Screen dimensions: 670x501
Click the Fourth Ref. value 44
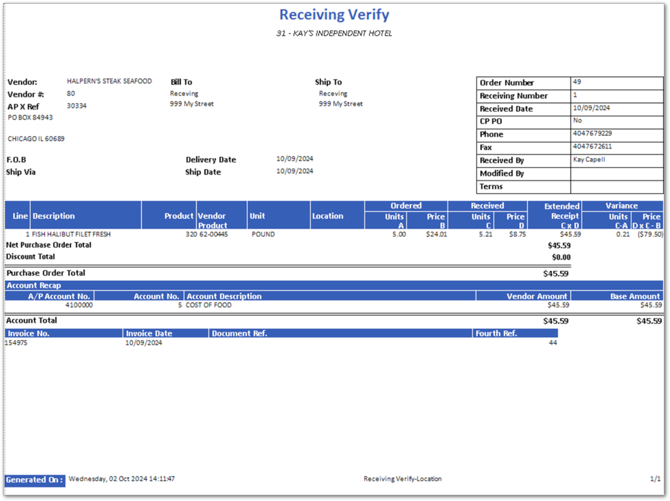coord(553,343)
